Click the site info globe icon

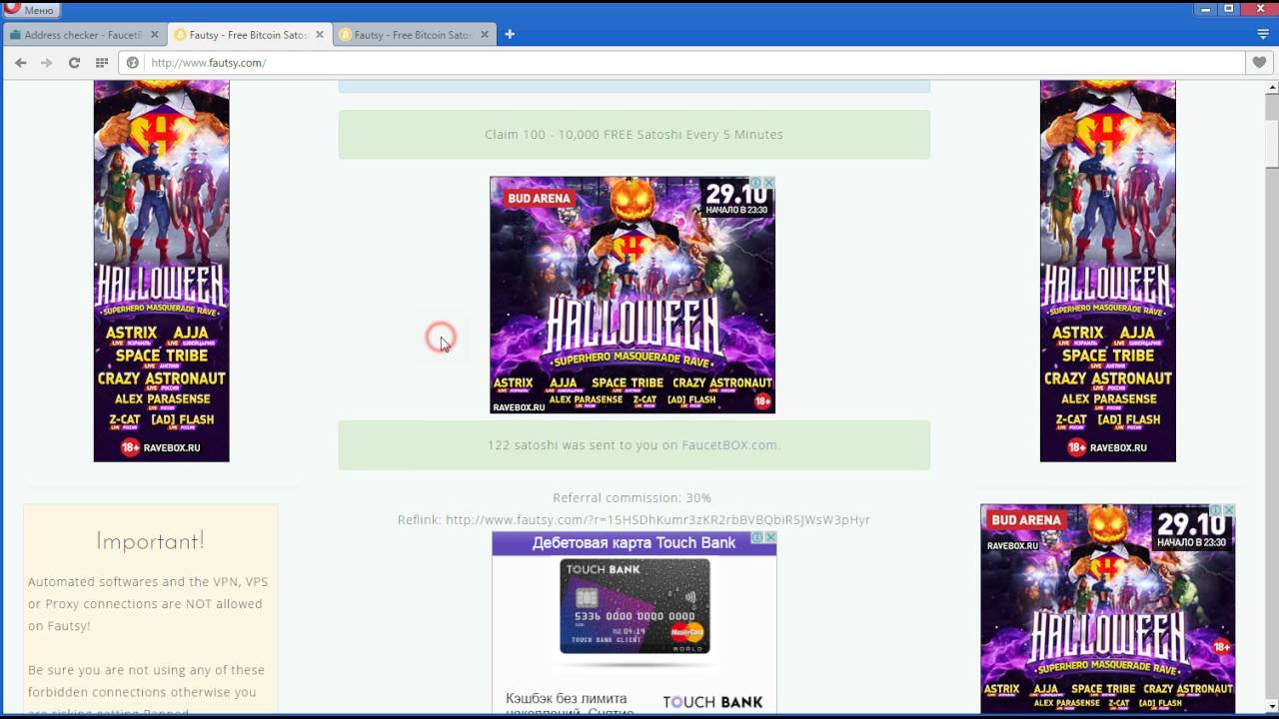(x=132, y=62)
